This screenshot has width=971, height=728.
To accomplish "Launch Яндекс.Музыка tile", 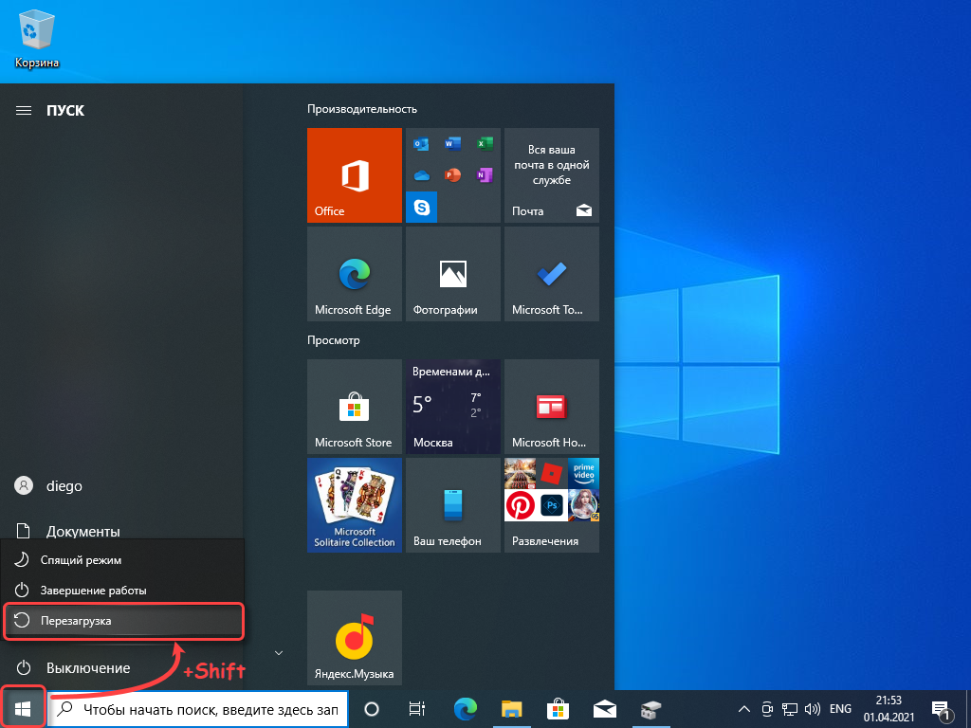I will [354, 637].
